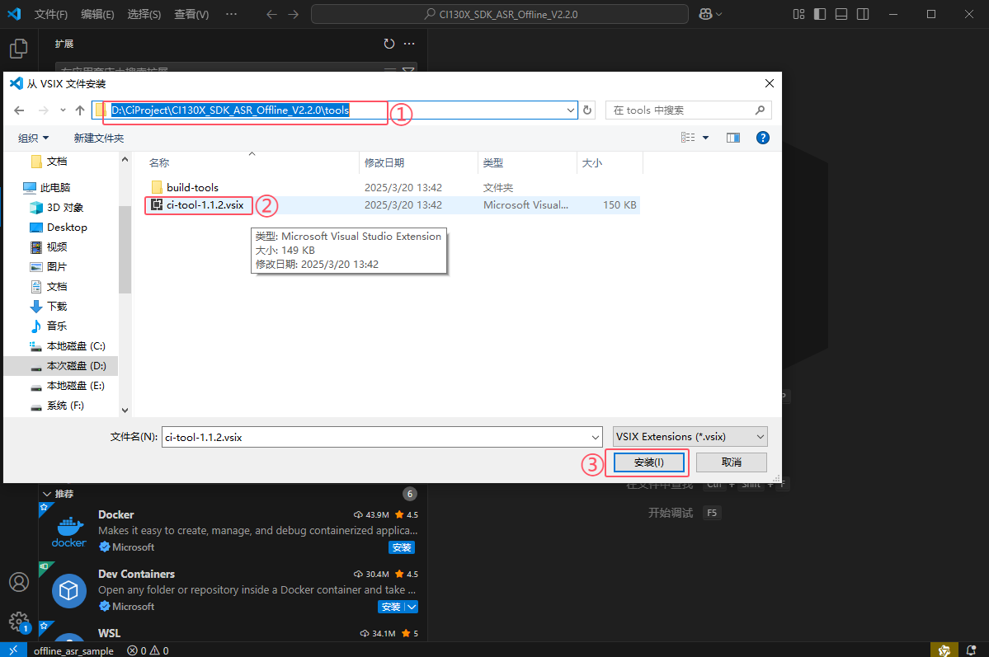Click errors and warnings status indicator
This screenshot has width=989, height=657.
[148, 650]
